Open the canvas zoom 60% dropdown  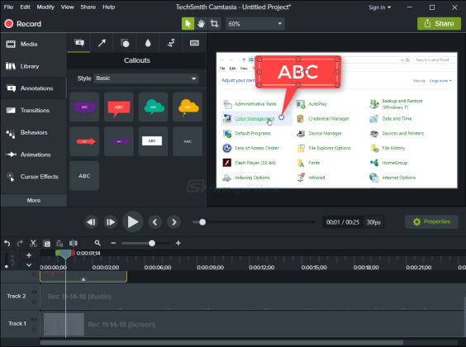pyautogui.click(x=255, y=23)
